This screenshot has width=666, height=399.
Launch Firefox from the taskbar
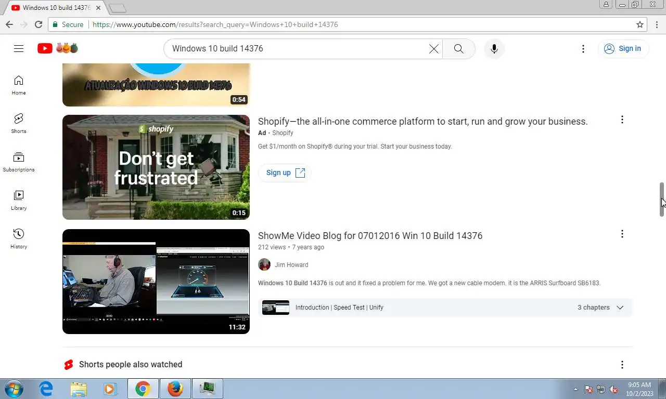(x=175, y=389)
